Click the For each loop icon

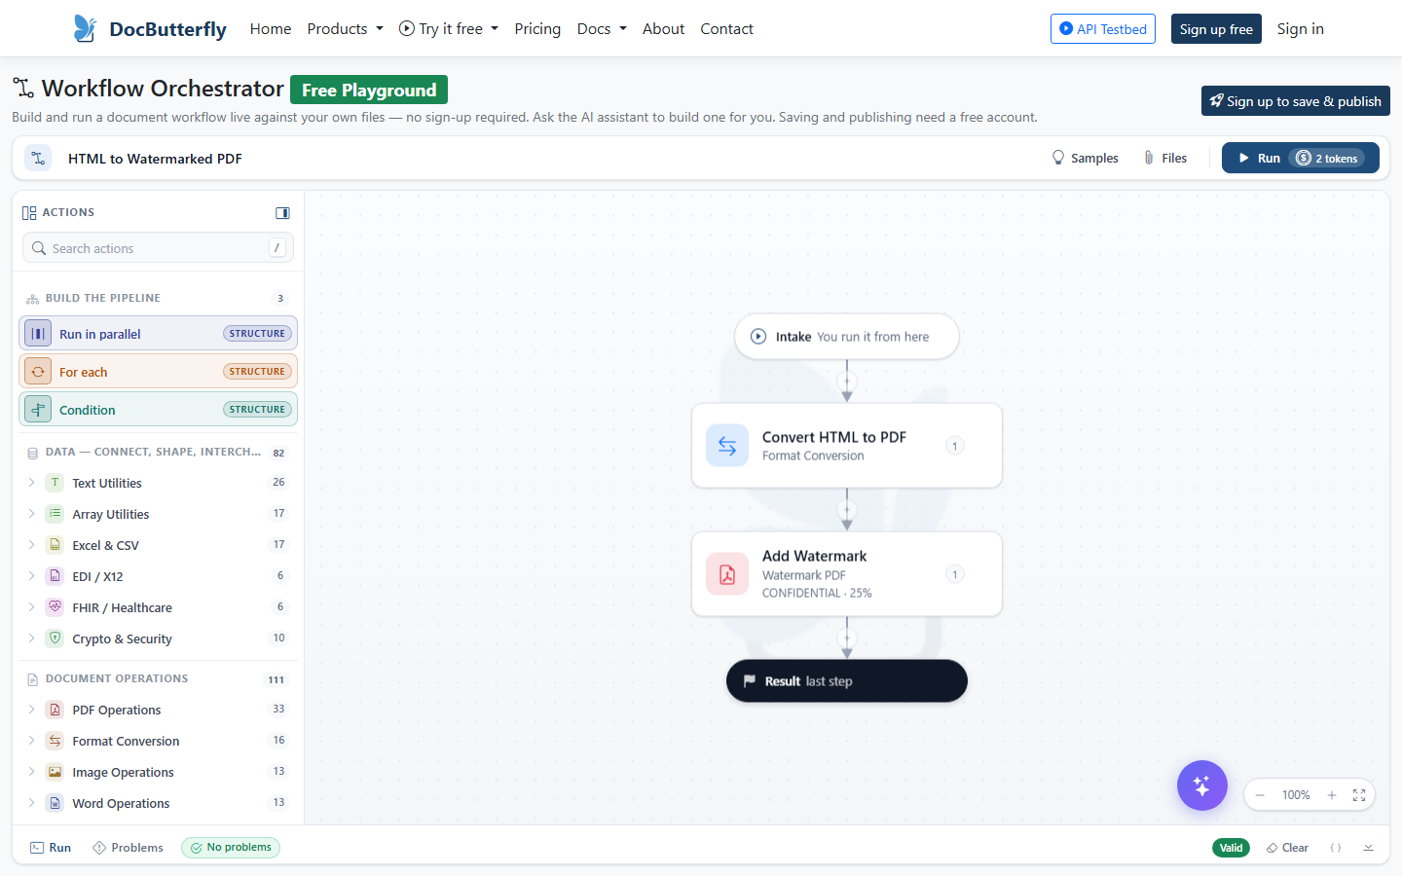[x=38, y=372]
